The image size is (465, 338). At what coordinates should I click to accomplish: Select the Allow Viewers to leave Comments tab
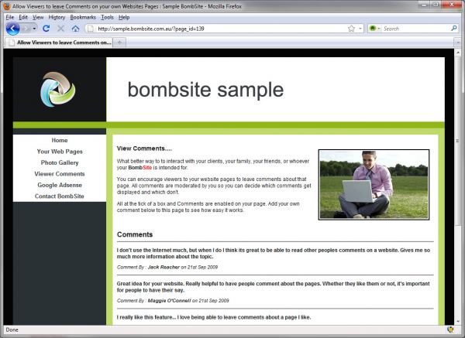(x=59, y=43)
